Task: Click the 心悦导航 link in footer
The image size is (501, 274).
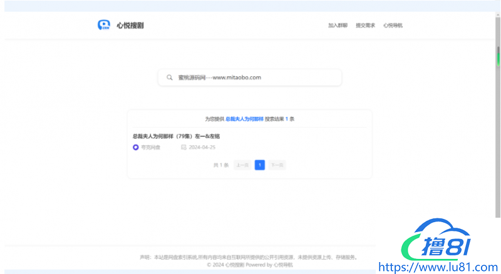Action: [283, 265]
